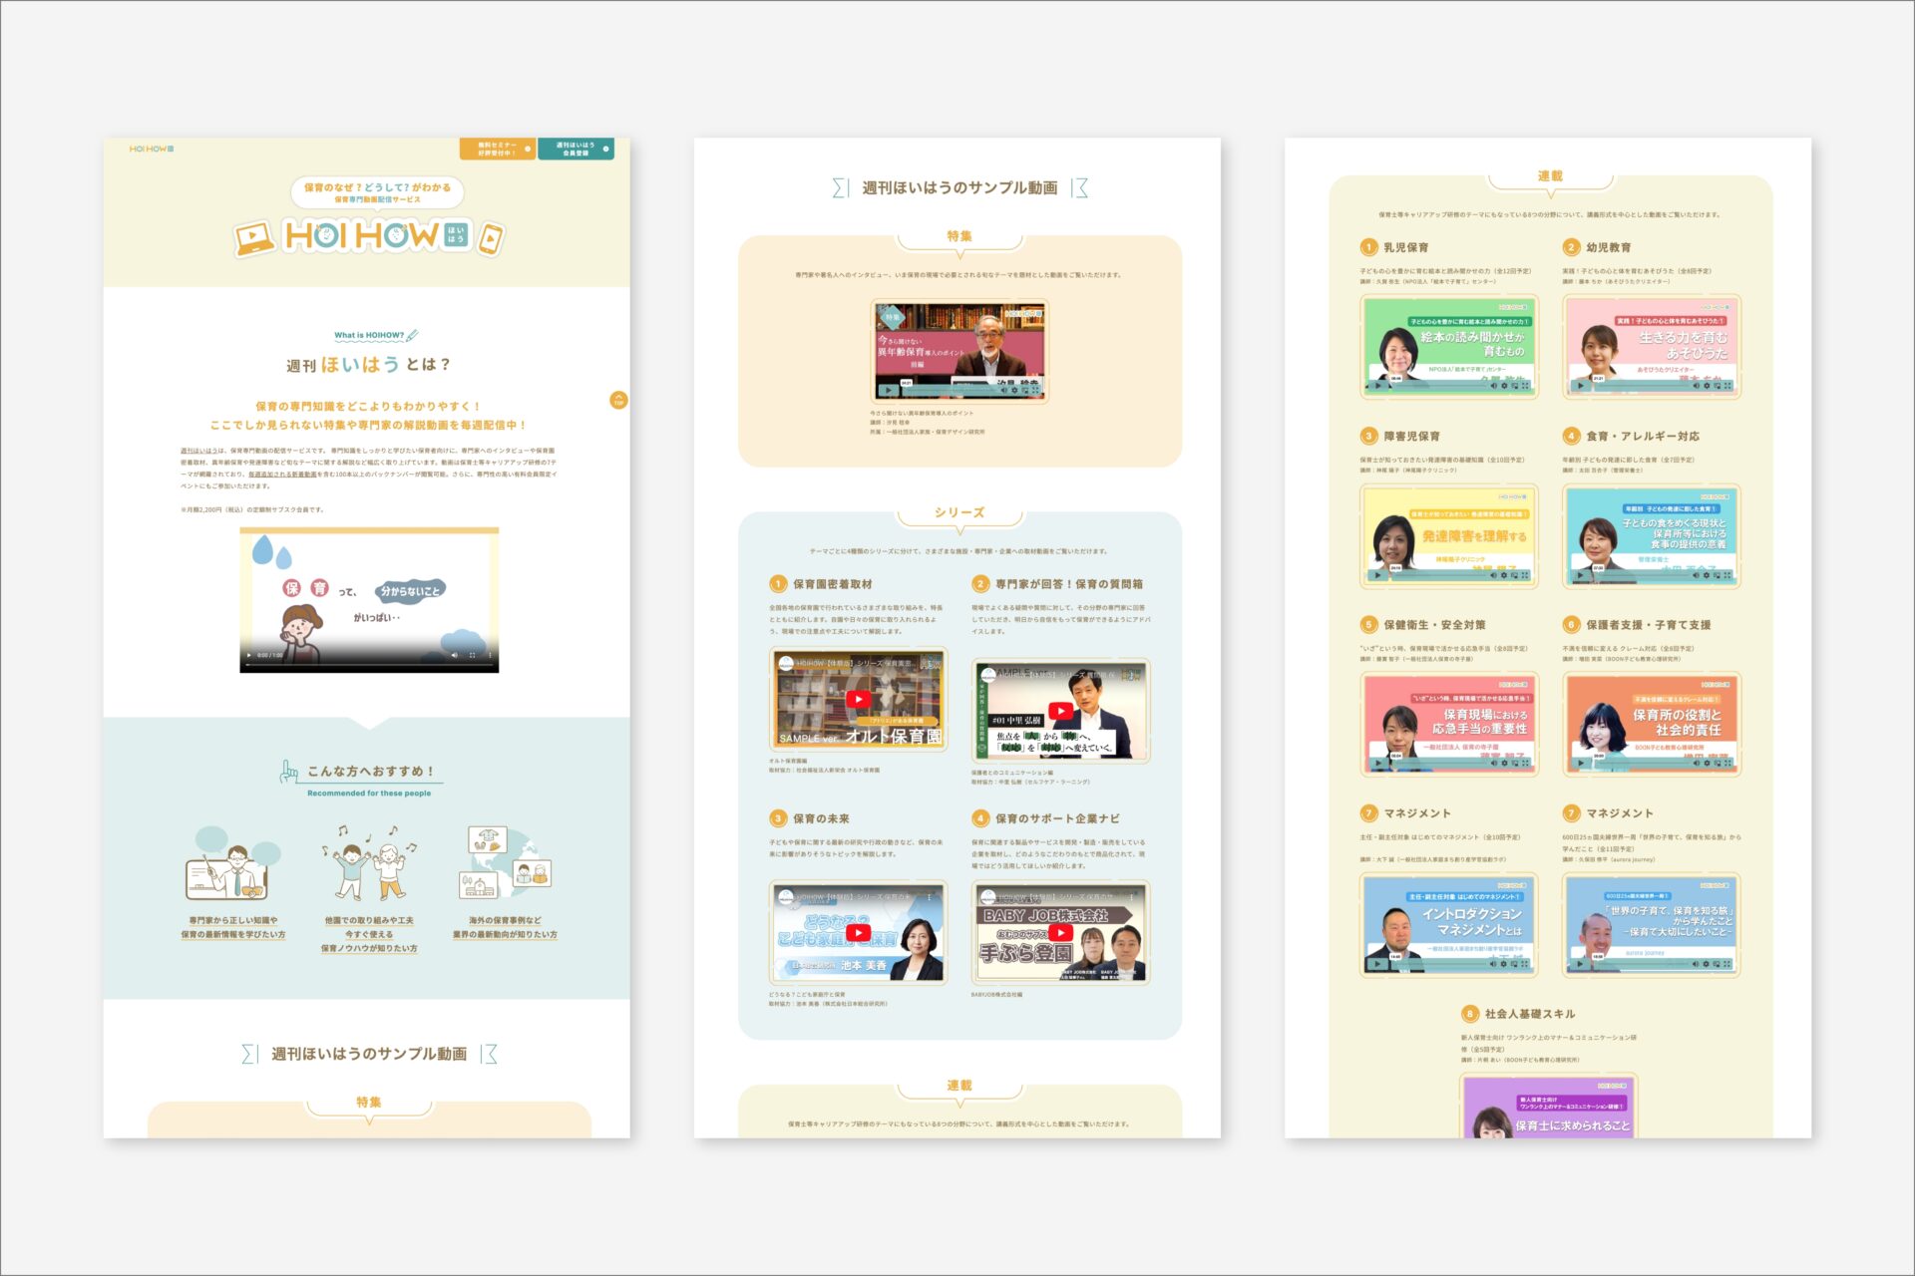Select series heading 保育のサポート企業ナビ
Screen dimensions: 1915x1276
[x=1057, y=818]
